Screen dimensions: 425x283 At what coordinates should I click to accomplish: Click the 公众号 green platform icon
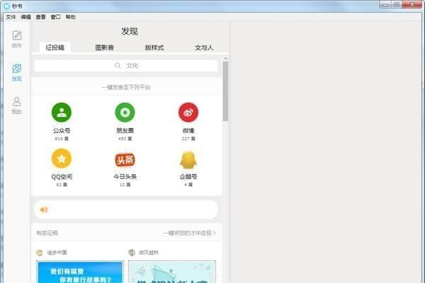[x=62, y=112]
